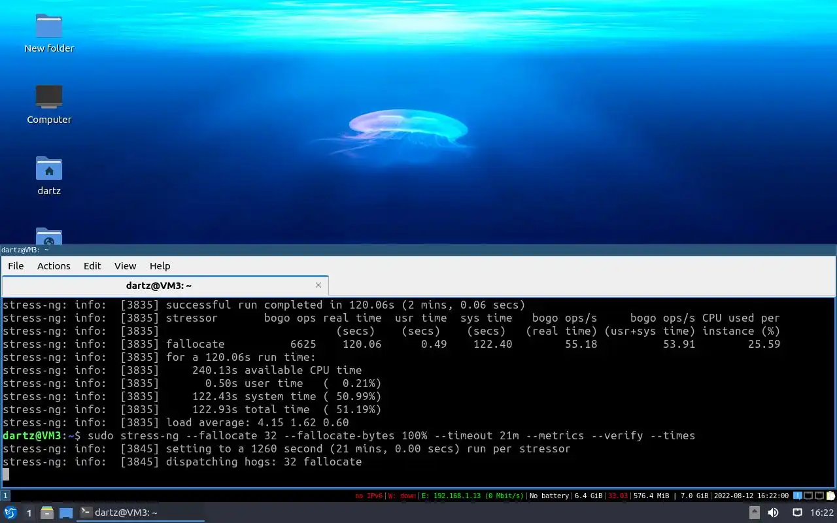The width and height of the screenshot is (837, 523).
Task: Open the Edit menu in the terminal
Action: point(92,266)
